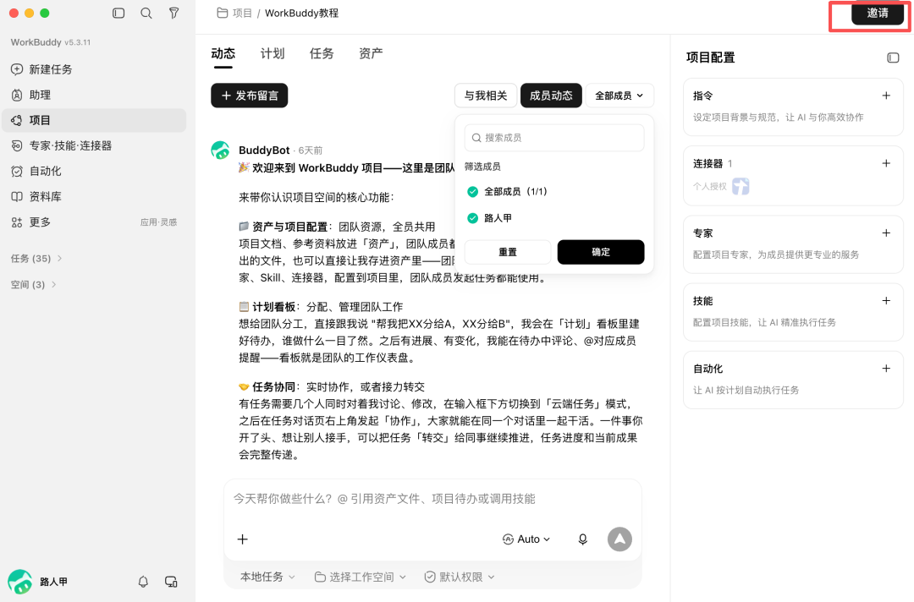Click the 发布留言 button
This screenshot has height=602, width=914.
coord(250,96)
